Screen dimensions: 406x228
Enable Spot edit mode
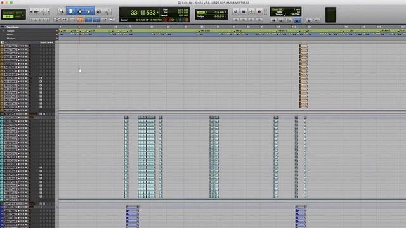[x=19, y=13]
